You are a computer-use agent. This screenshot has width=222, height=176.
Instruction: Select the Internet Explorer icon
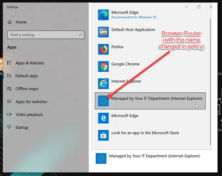104,84
